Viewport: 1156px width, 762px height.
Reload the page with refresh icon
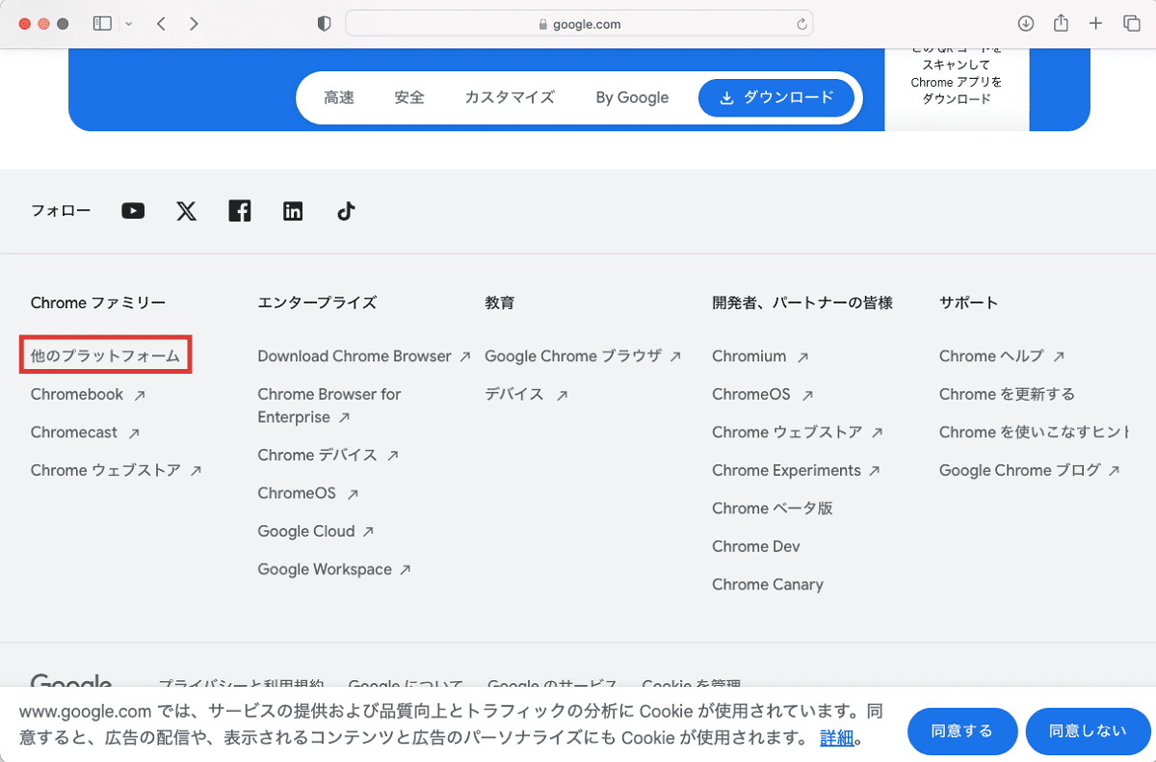801,24
